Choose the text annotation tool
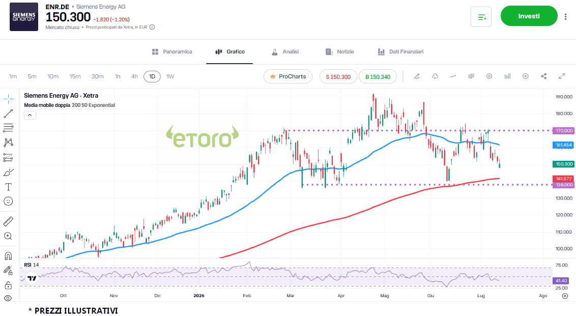The height and width of the screenshot is (316, 576). pyautogui.click(x=8, y=187)
